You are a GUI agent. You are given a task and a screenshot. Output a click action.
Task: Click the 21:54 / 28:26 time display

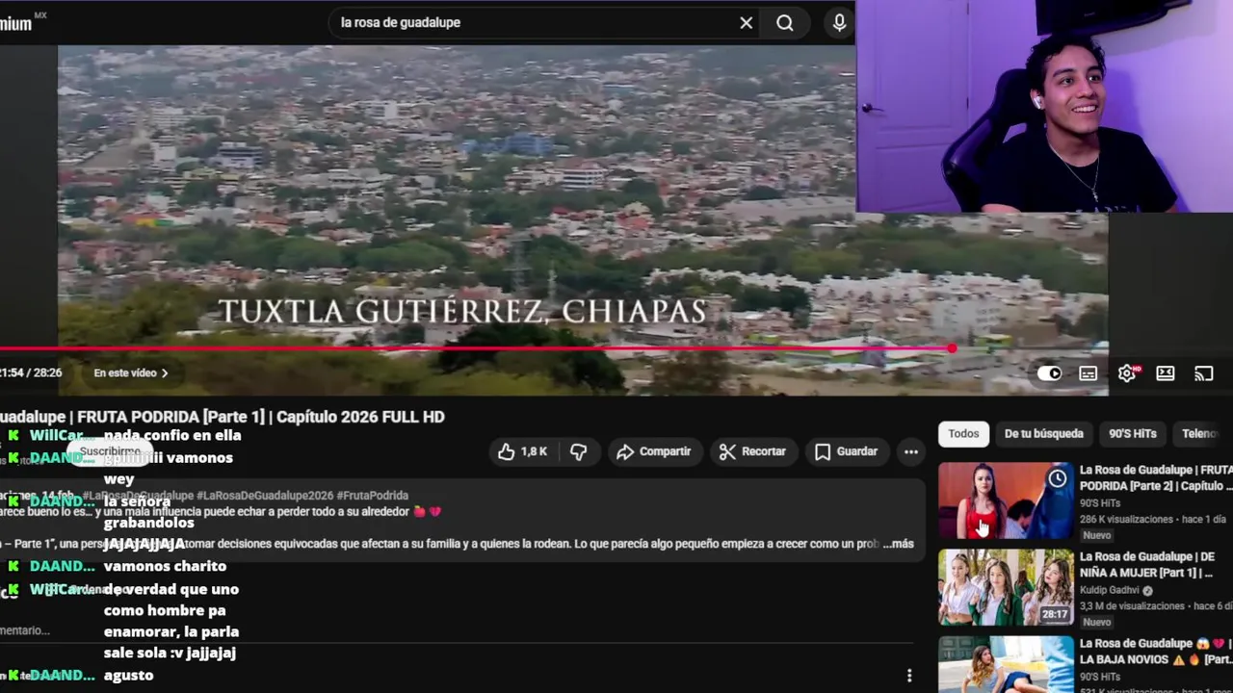coord(31,373)
